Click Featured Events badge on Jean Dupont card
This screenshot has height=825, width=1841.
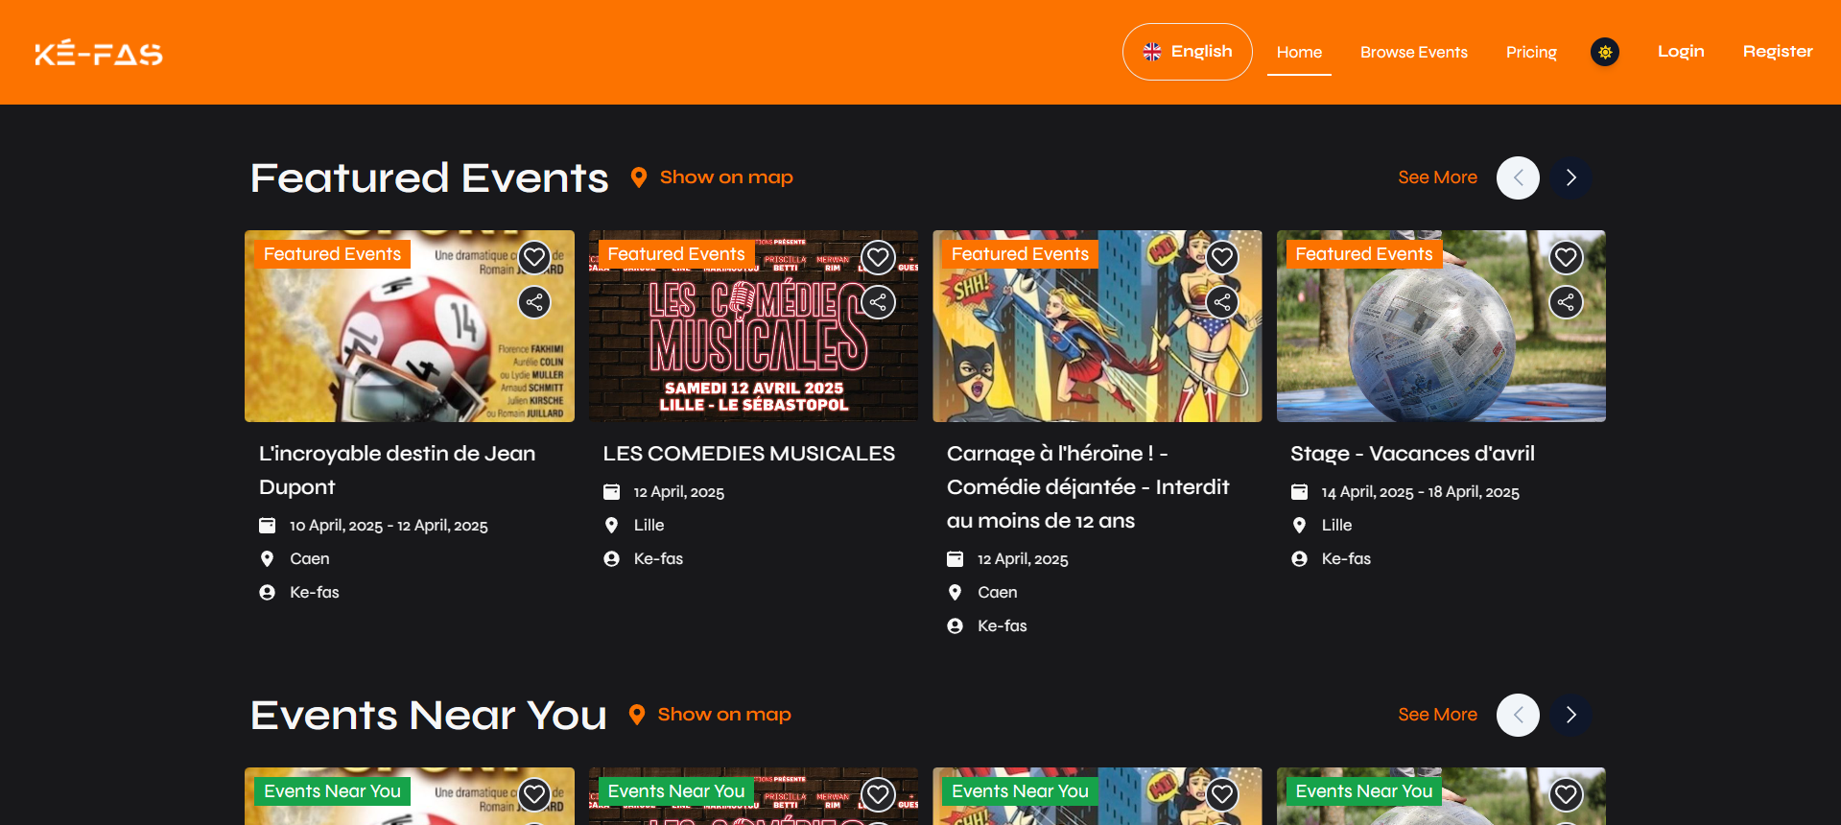point(332,254)
